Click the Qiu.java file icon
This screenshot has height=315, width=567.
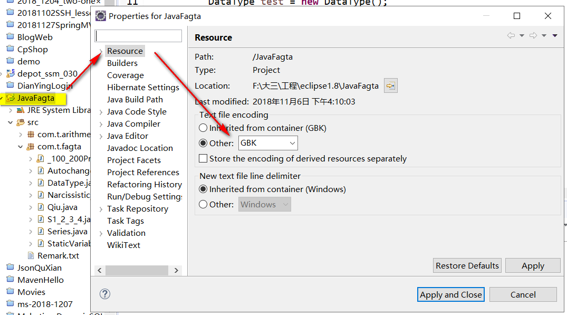(x=41, y=207)
